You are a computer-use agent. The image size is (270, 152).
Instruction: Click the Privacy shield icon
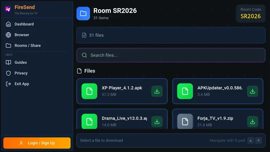point(8,73)
